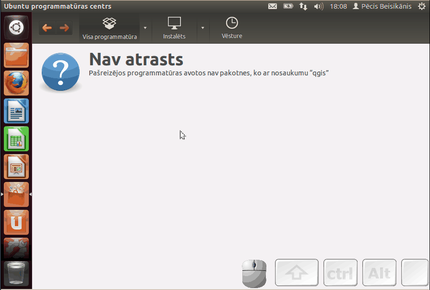Image resolution: width=430 pixels, height=290 pixels.
Task: Open the sound volume indicator
Action: (x=318, y=6)
